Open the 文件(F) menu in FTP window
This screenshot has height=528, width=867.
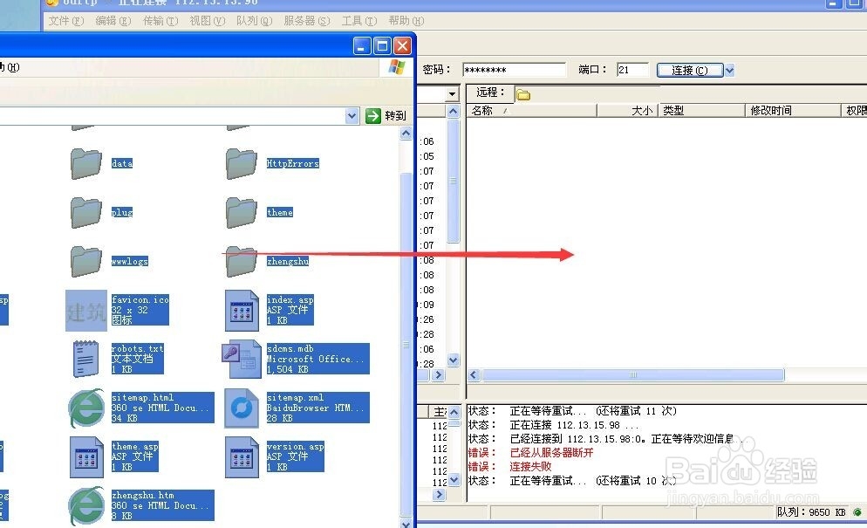click(65, 21)
